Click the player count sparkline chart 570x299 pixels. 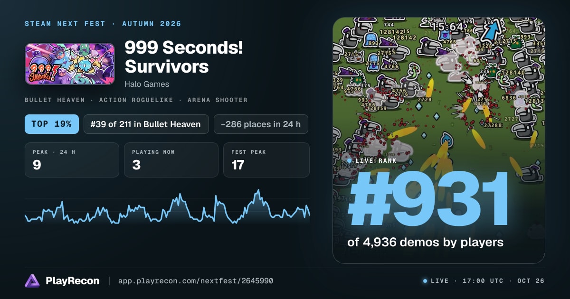tap(167, 206)
